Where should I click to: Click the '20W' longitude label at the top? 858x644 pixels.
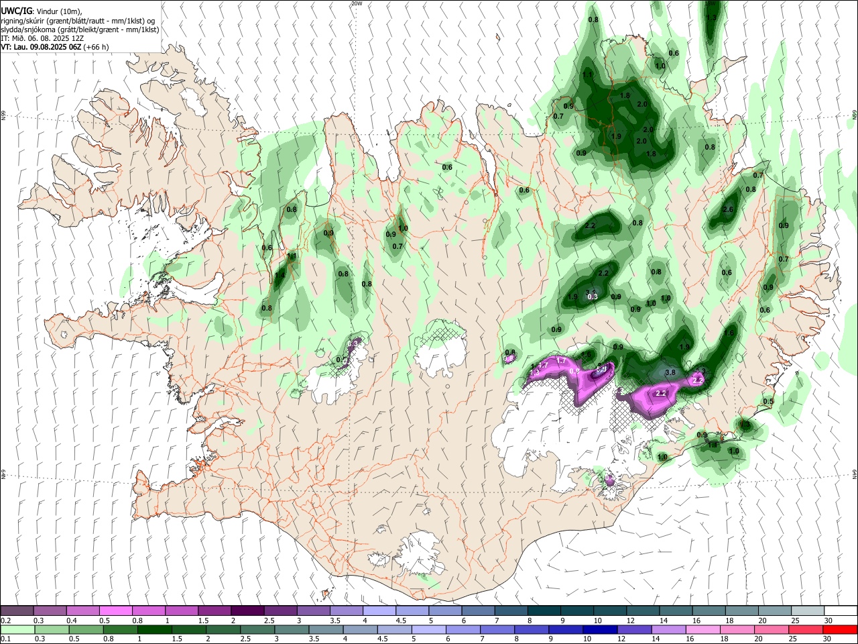click(357, 3)
